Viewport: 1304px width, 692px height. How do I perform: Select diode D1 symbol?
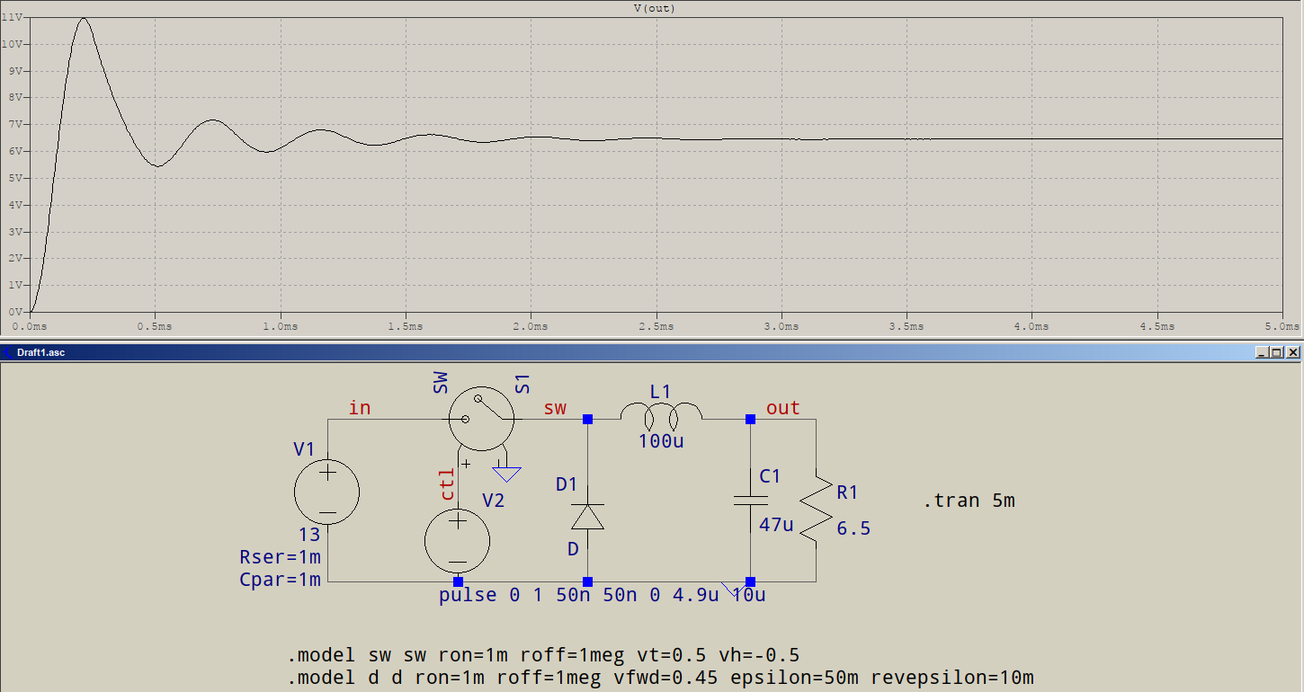click(x=588, y=516)
